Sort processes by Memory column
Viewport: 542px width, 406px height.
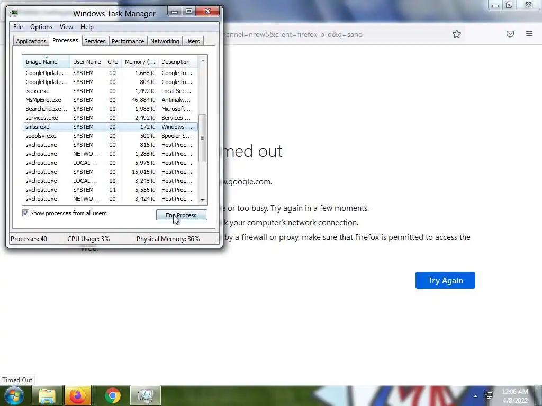(140, 62)
